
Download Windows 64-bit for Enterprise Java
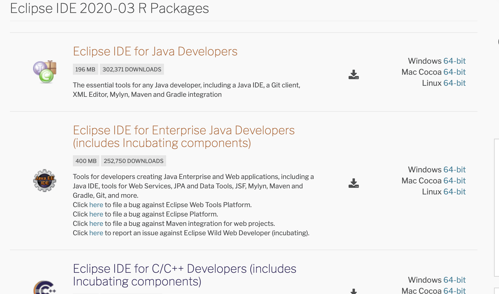click(454, 170)
